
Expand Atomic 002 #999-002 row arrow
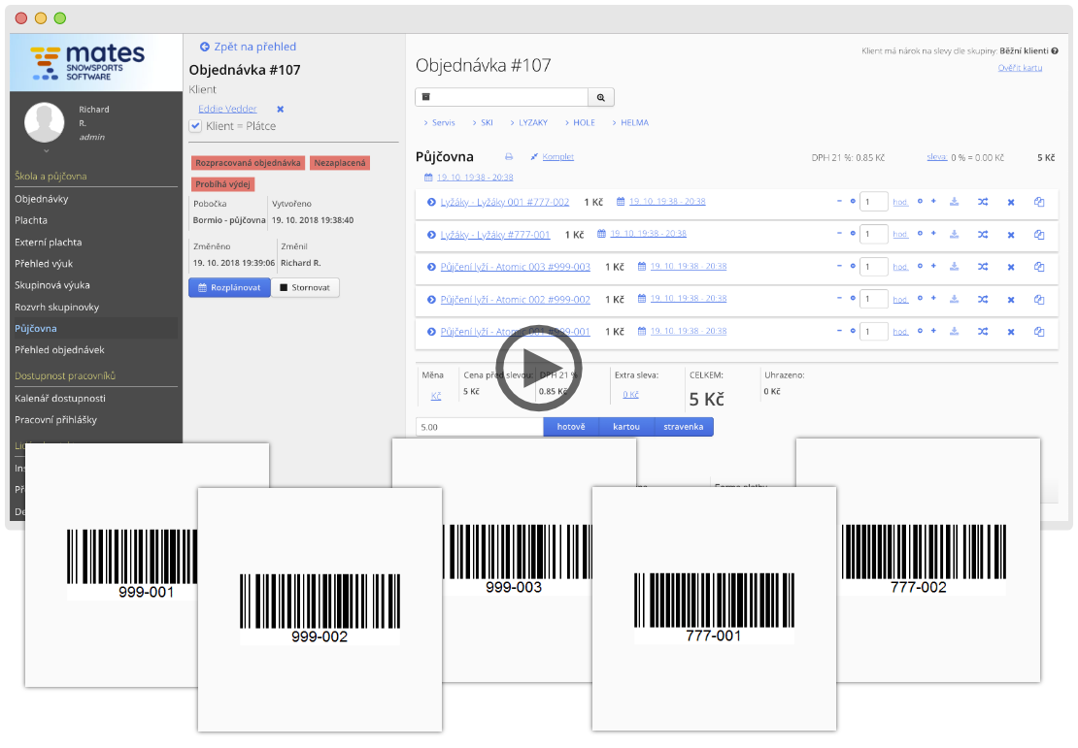(431, 300)
